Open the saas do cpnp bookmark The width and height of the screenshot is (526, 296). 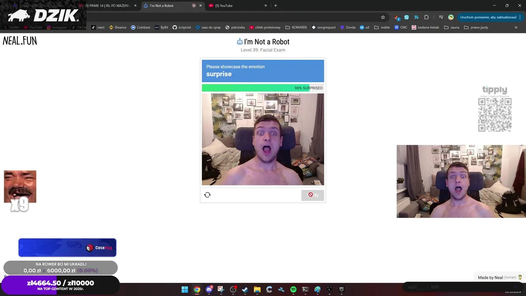[x=208, y=28]
